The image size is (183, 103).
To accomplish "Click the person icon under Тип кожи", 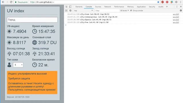I will click(x=9, y=65).
